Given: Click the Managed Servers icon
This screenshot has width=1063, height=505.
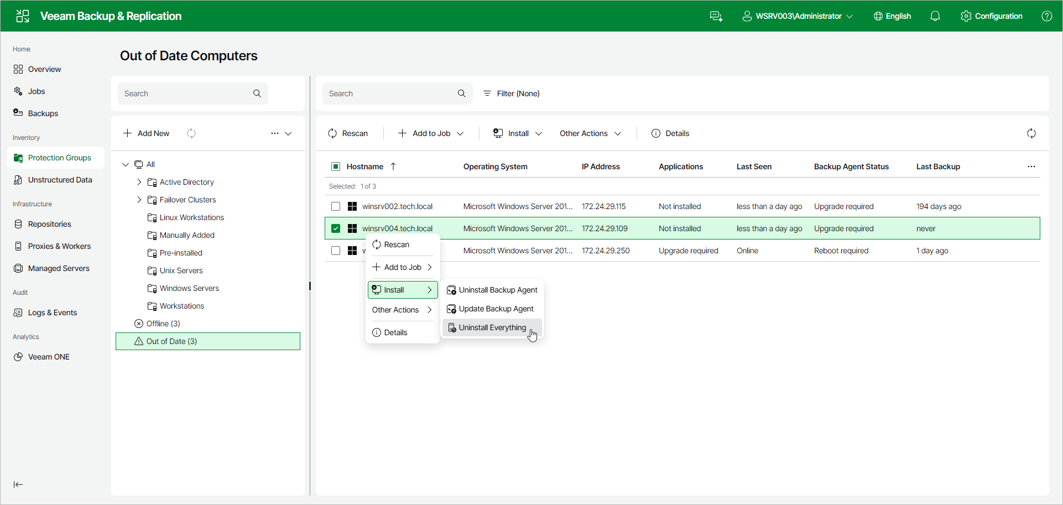Looking at the screenshot, I should [18, 268].
